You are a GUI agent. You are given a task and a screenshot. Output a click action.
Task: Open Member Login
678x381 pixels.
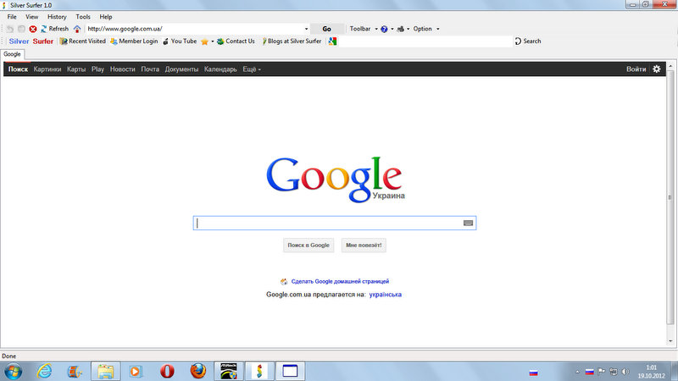point(134,41)
